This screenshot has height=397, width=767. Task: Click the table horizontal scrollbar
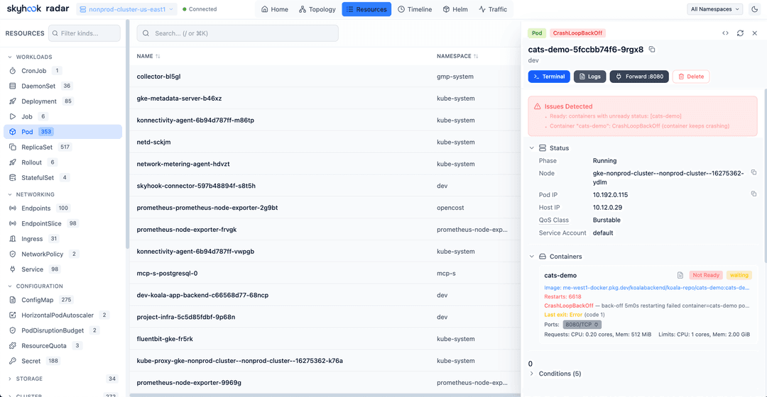coord(325,395)
